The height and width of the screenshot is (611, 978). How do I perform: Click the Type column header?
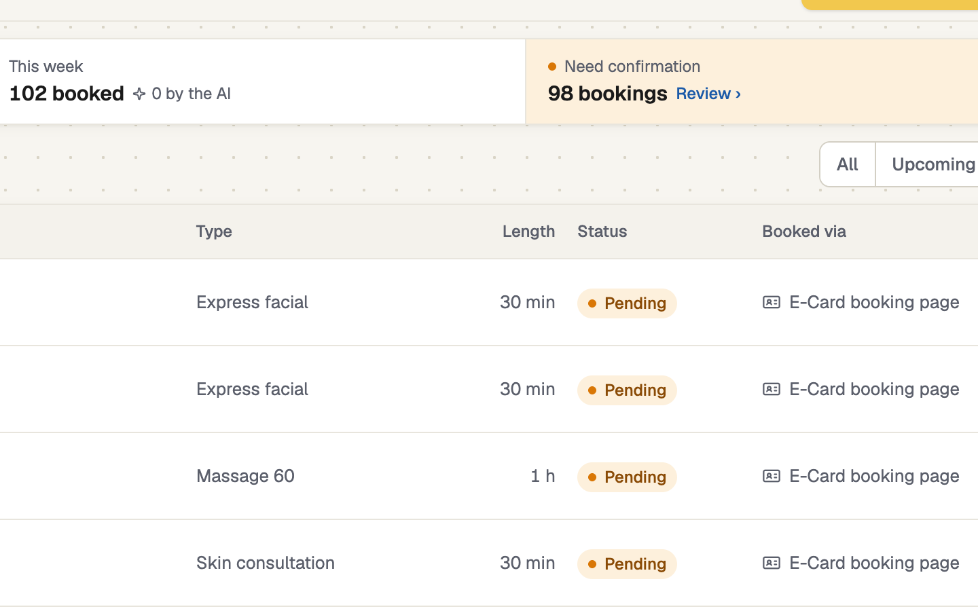pyautogui.click(x=214, y=232)
